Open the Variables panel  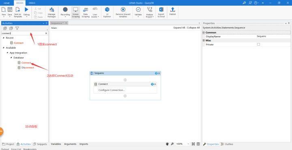pyautogui.click(x=56, y=144)
